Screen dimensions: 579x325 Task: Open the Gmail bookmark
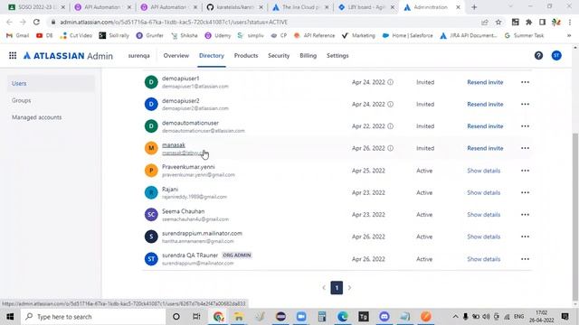[18, 35]
